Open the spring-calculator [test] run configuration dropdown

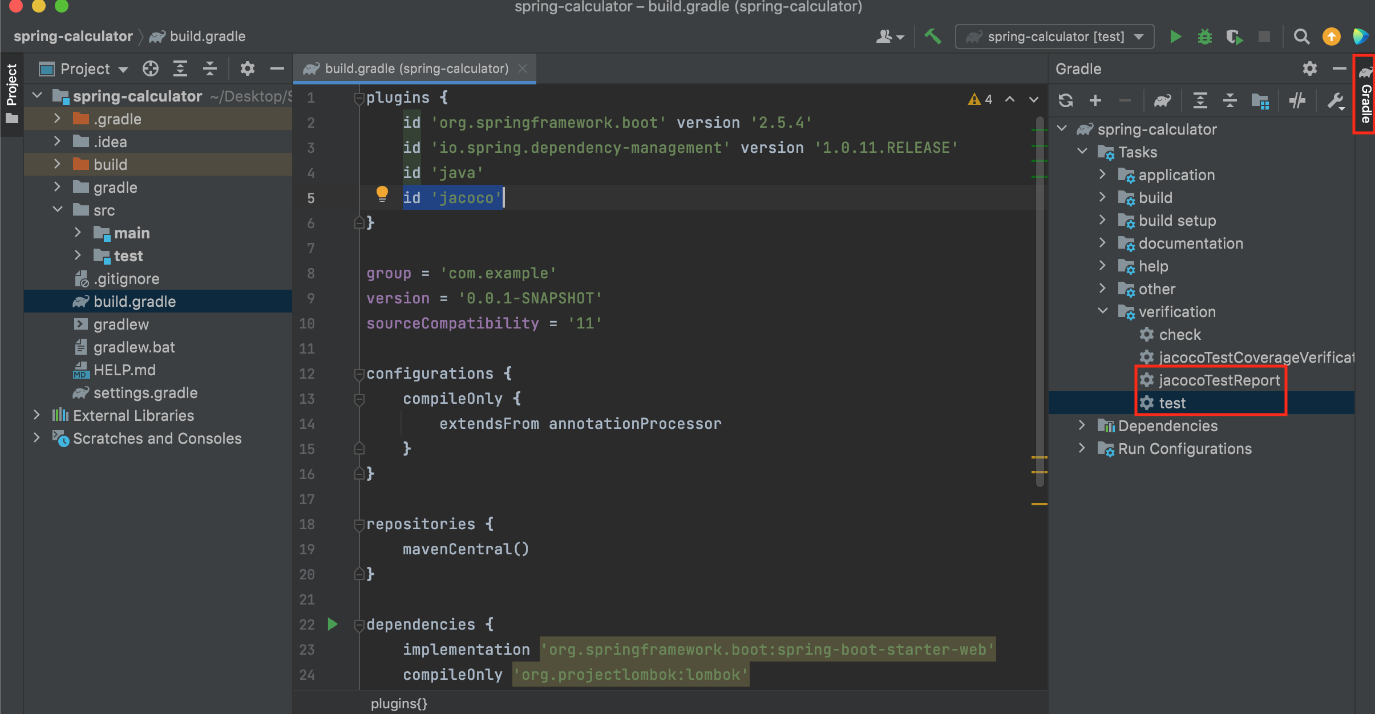coord(1054,37)
